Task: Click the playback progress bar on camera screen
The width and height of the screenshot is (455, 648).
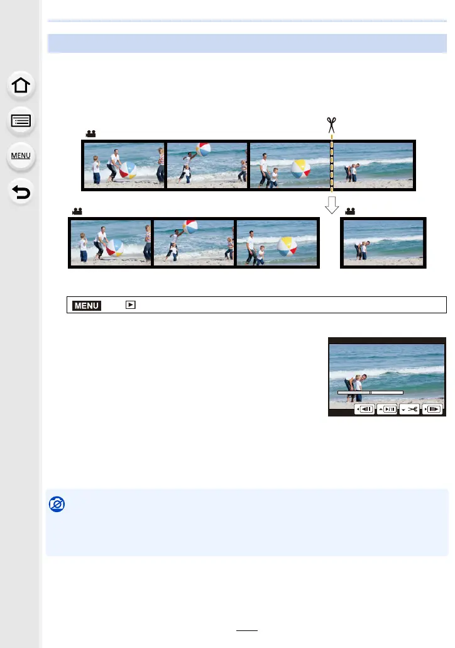Action: click(370, 393)
